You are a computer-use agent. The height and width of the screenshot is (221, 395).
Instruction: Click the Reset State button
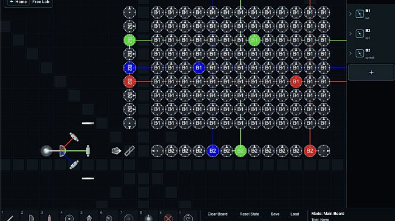pyautogui.click(x=249, y=214)
